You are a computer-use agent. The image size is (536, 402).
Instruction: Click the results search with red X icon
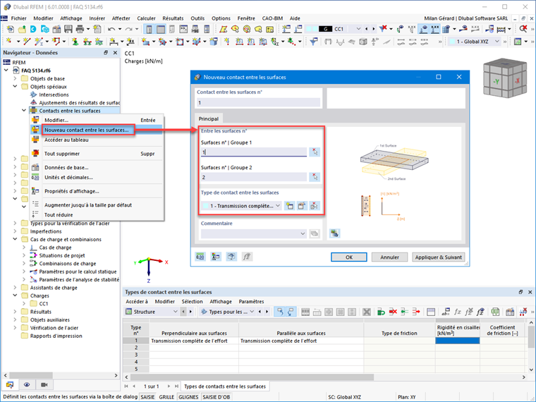click(x=523, y=29)
